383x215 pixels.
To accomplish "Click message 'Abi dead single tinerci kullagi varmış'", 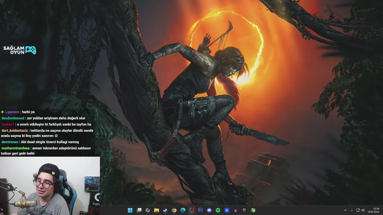I will 50,142.
